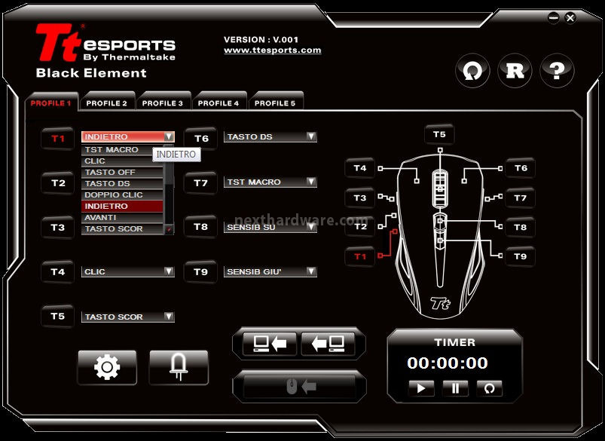This screenshot has width=605, height=441.
Task: Click the T5 button beside the TASTO SCOR dropdown
Action: pyautogui.click(x=58, y=317)
